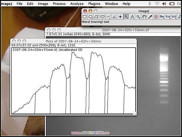Click the Plots window title bar
The width and height of the screenshot is (182, 137).
click(73, 41)
